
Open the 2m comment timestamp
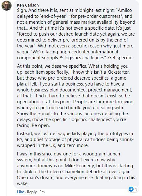[x=42, y=192]
